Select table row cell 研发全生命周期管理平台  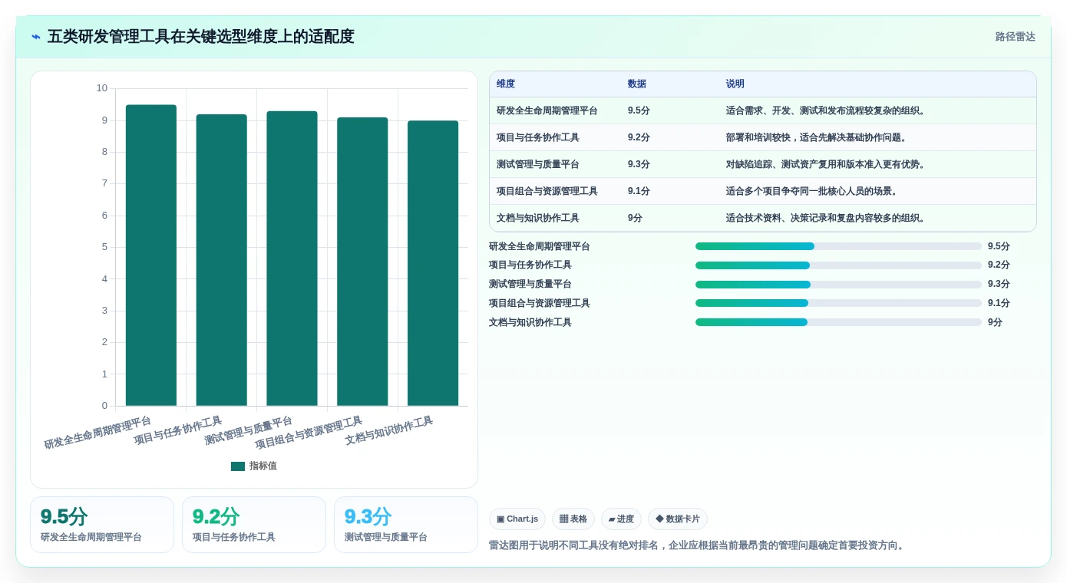[547, 110]
